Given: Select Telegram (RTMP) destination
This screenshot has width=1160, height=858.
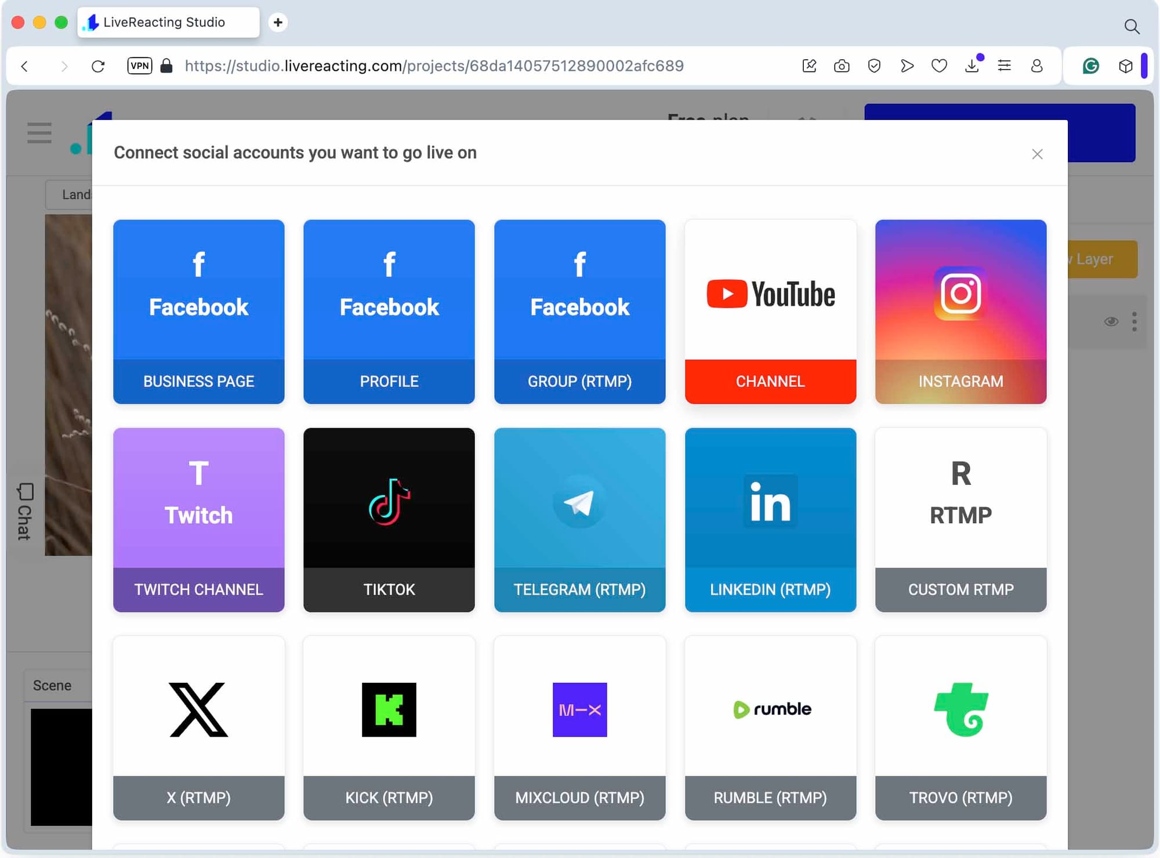Looking at the screenshot, I should pyautogui.click(x=579, y=520).
